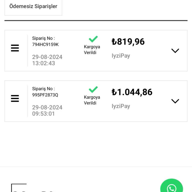Click green checkmark on order 794HC9159K

(x=93, y=39)
